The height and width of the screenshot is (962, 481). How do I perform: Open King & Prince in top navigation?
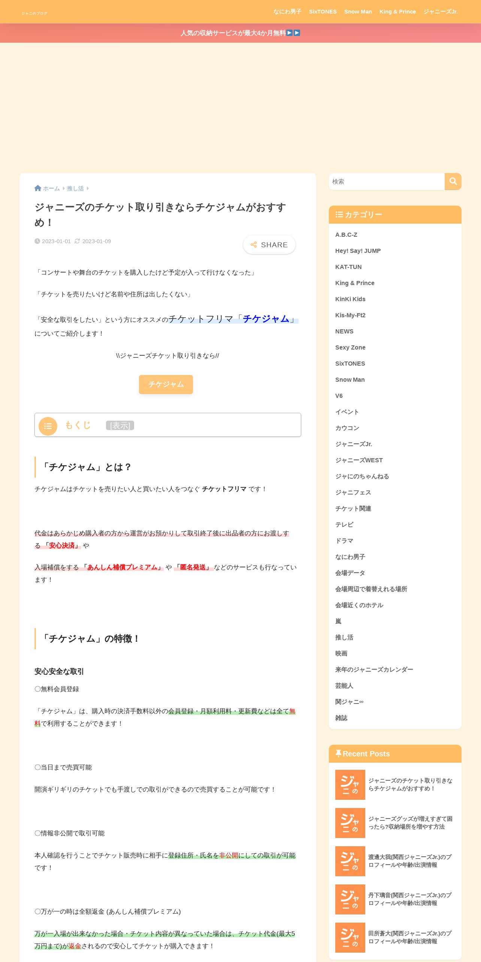397,12
